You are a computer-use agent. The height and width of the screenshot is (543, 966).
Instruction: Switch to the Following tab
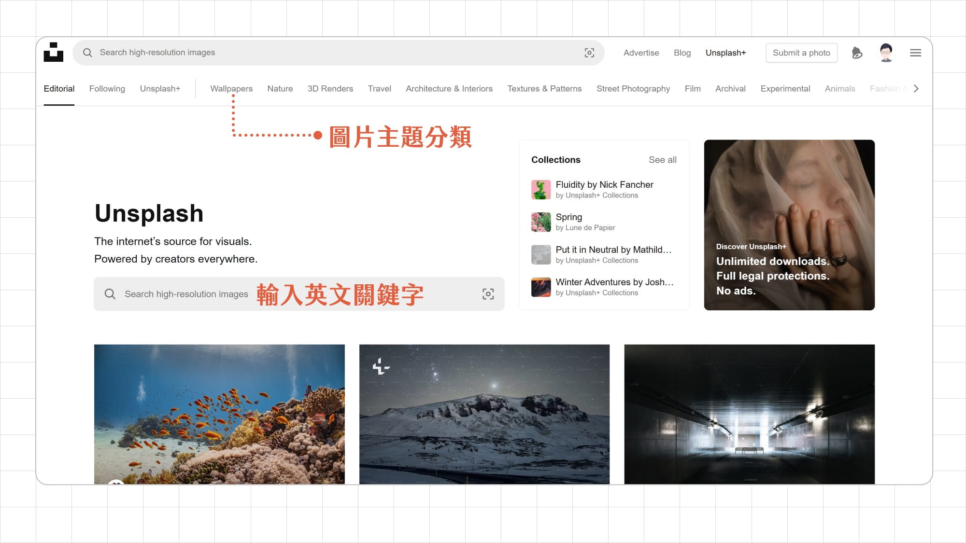[x=107, y=89]
